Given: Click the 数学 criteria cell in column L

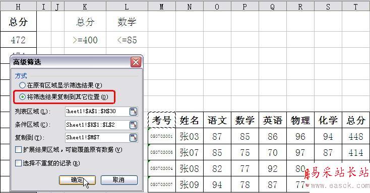Looking at the screenshot, I should point(127,22).
